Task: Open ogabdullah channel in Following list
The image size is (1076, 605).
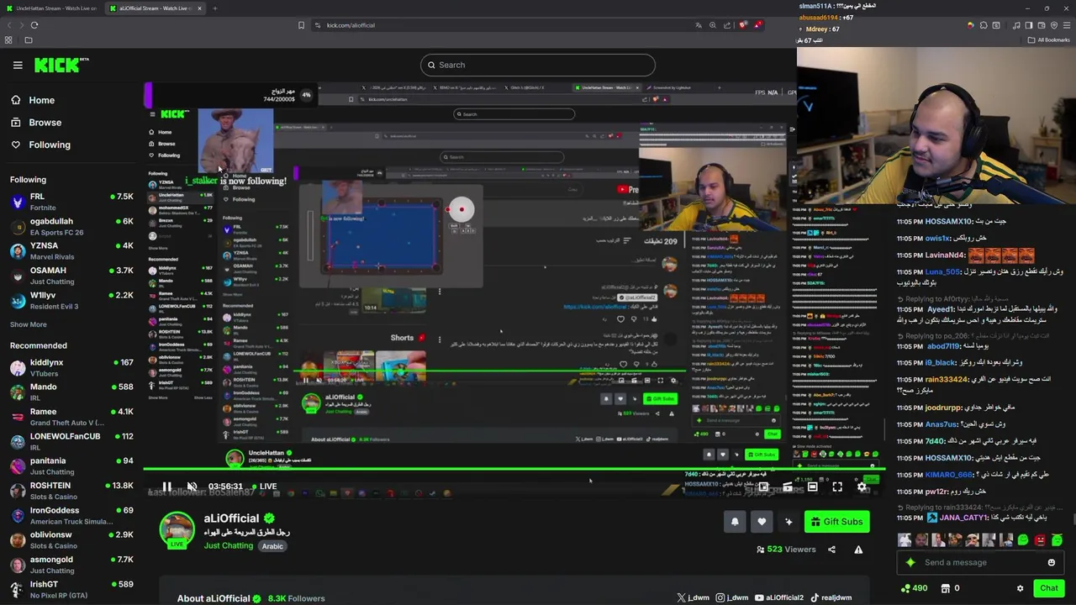Action: [x=71, y=226]
